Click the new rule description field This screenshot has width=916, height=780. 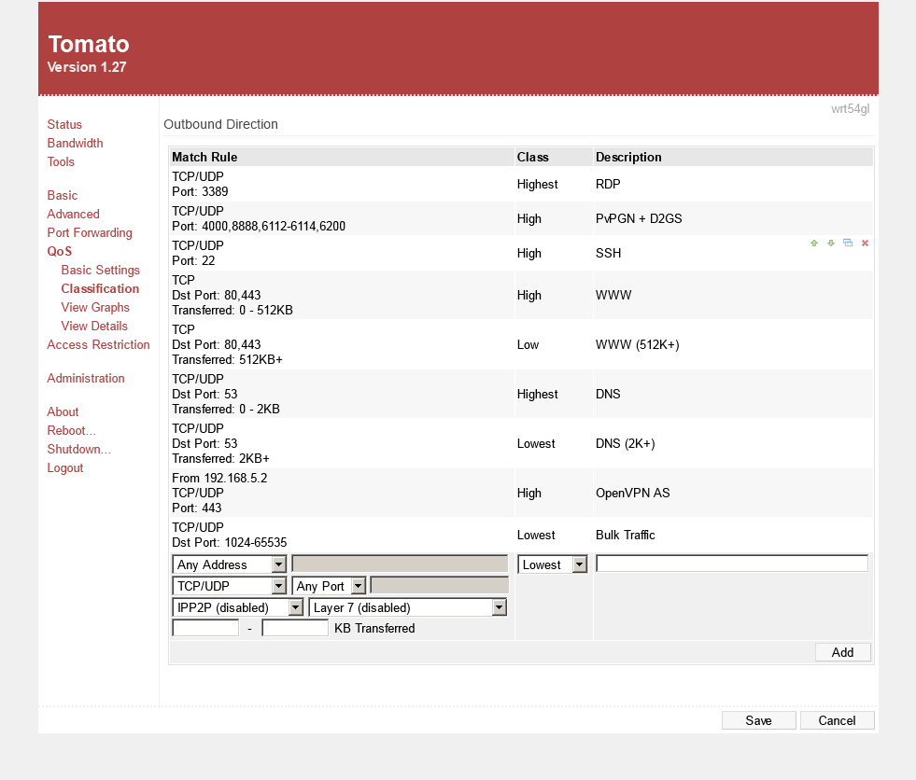click(732, 564)
